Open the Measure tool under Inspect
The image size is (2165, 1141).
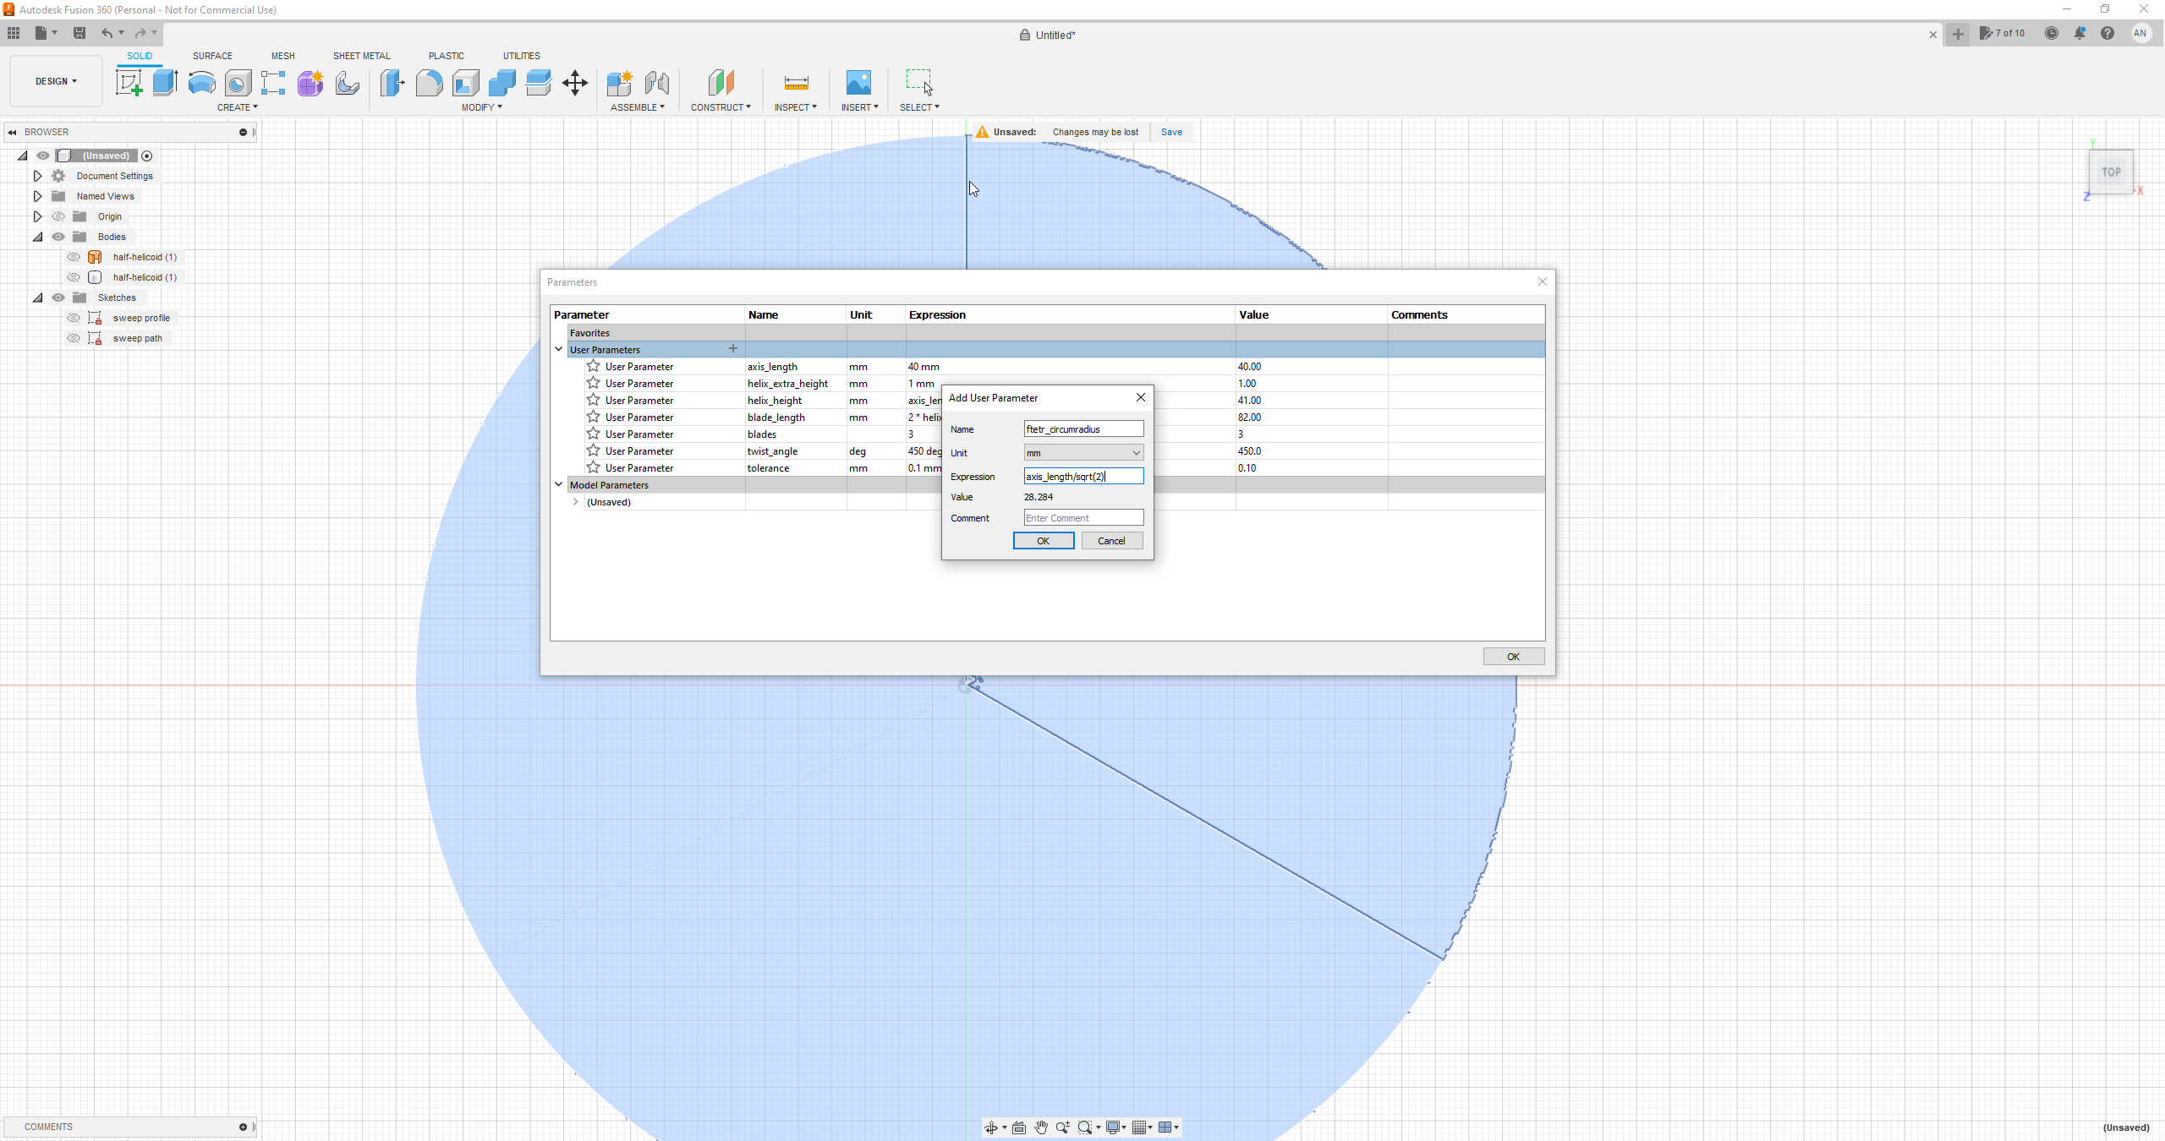795,82
